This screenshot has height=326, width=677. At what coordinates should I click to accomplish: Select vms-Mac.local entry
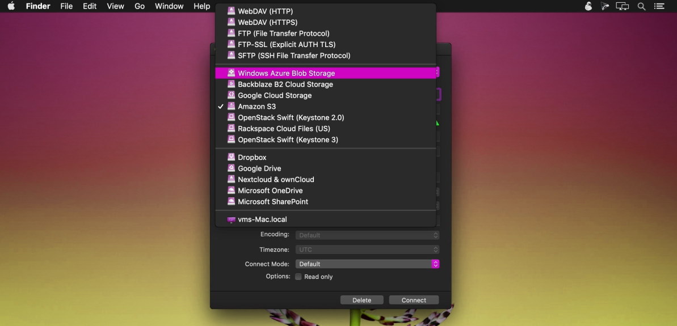click(x=326, y=219)
